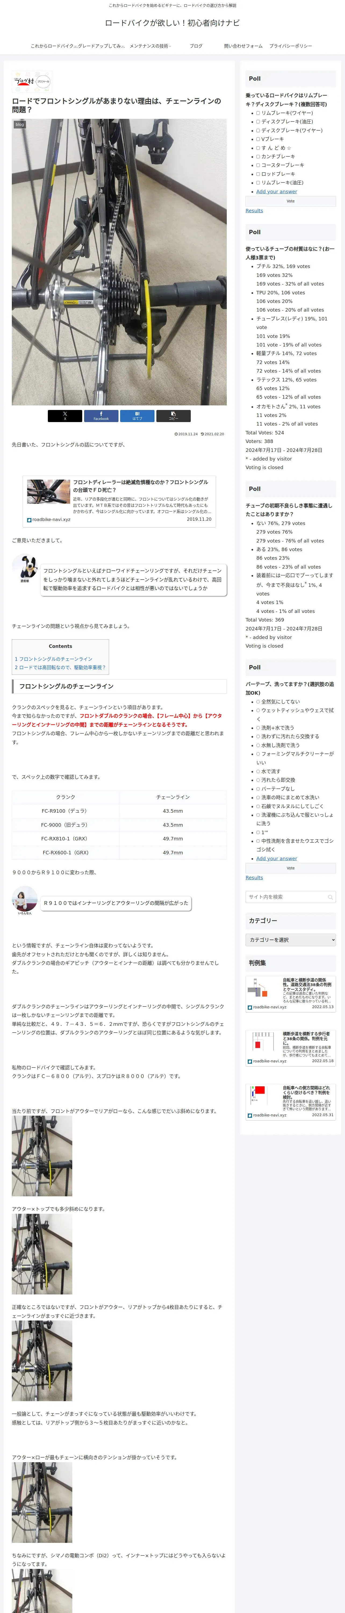The height and width of the screenshot is (1613, 345).
Task: Expand the グレードアップしてみ… nav menu
Action: pyautogui.click(x=102, y=46)
